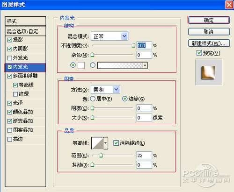
Task: Click the 大小 size slider handle
Action: click(x=92, y=117)
